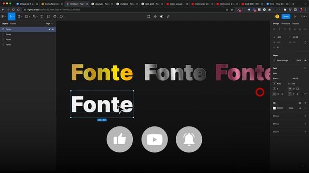Screen dimensions: 309x173
Task: Click the Share button
Action: (286, 16)
